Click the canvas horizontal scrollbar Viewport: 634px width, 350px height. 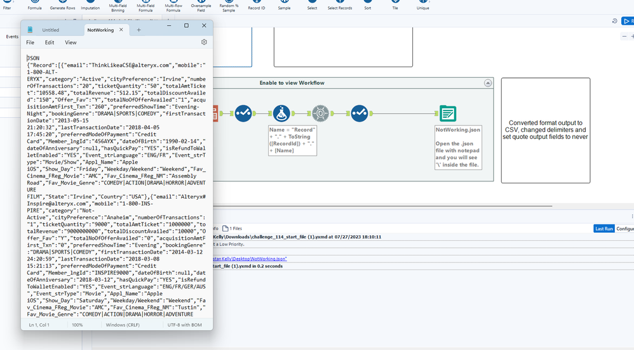[x=382, y=206]
